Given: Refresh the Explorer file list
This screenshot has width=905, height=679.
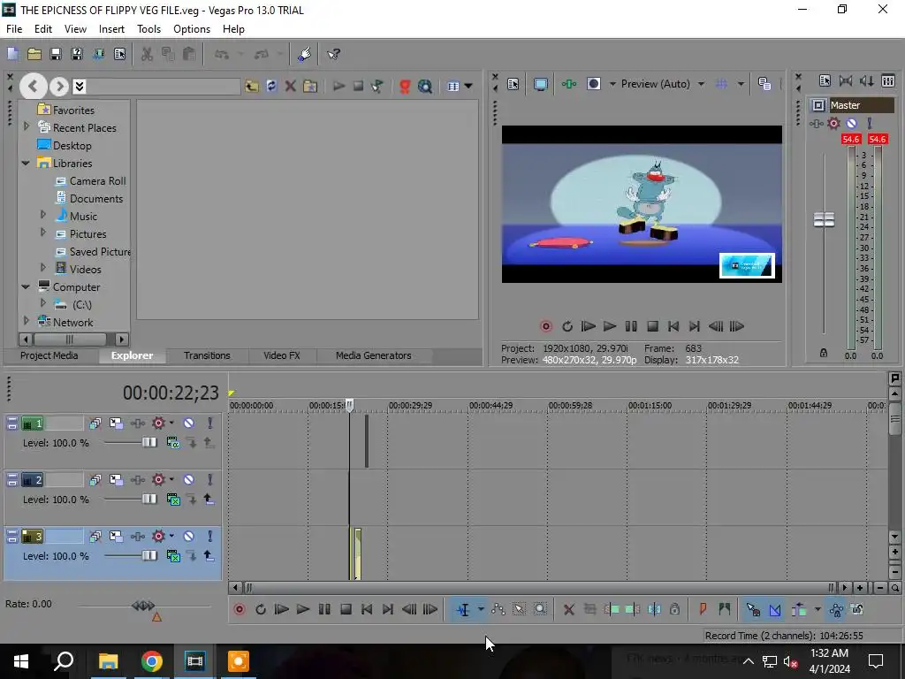Looking at the screenshot, I should point(271,87).
